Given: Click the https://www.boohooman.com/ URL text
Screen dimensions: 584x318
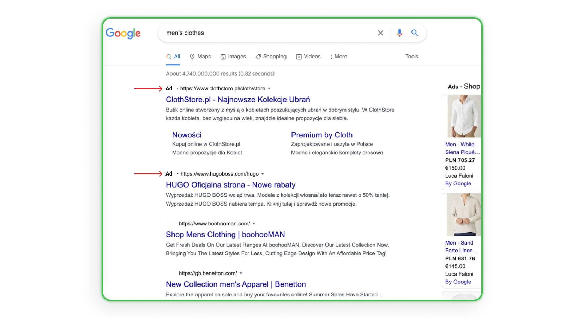Looking at the screenshot, I should tap(214, 224).
